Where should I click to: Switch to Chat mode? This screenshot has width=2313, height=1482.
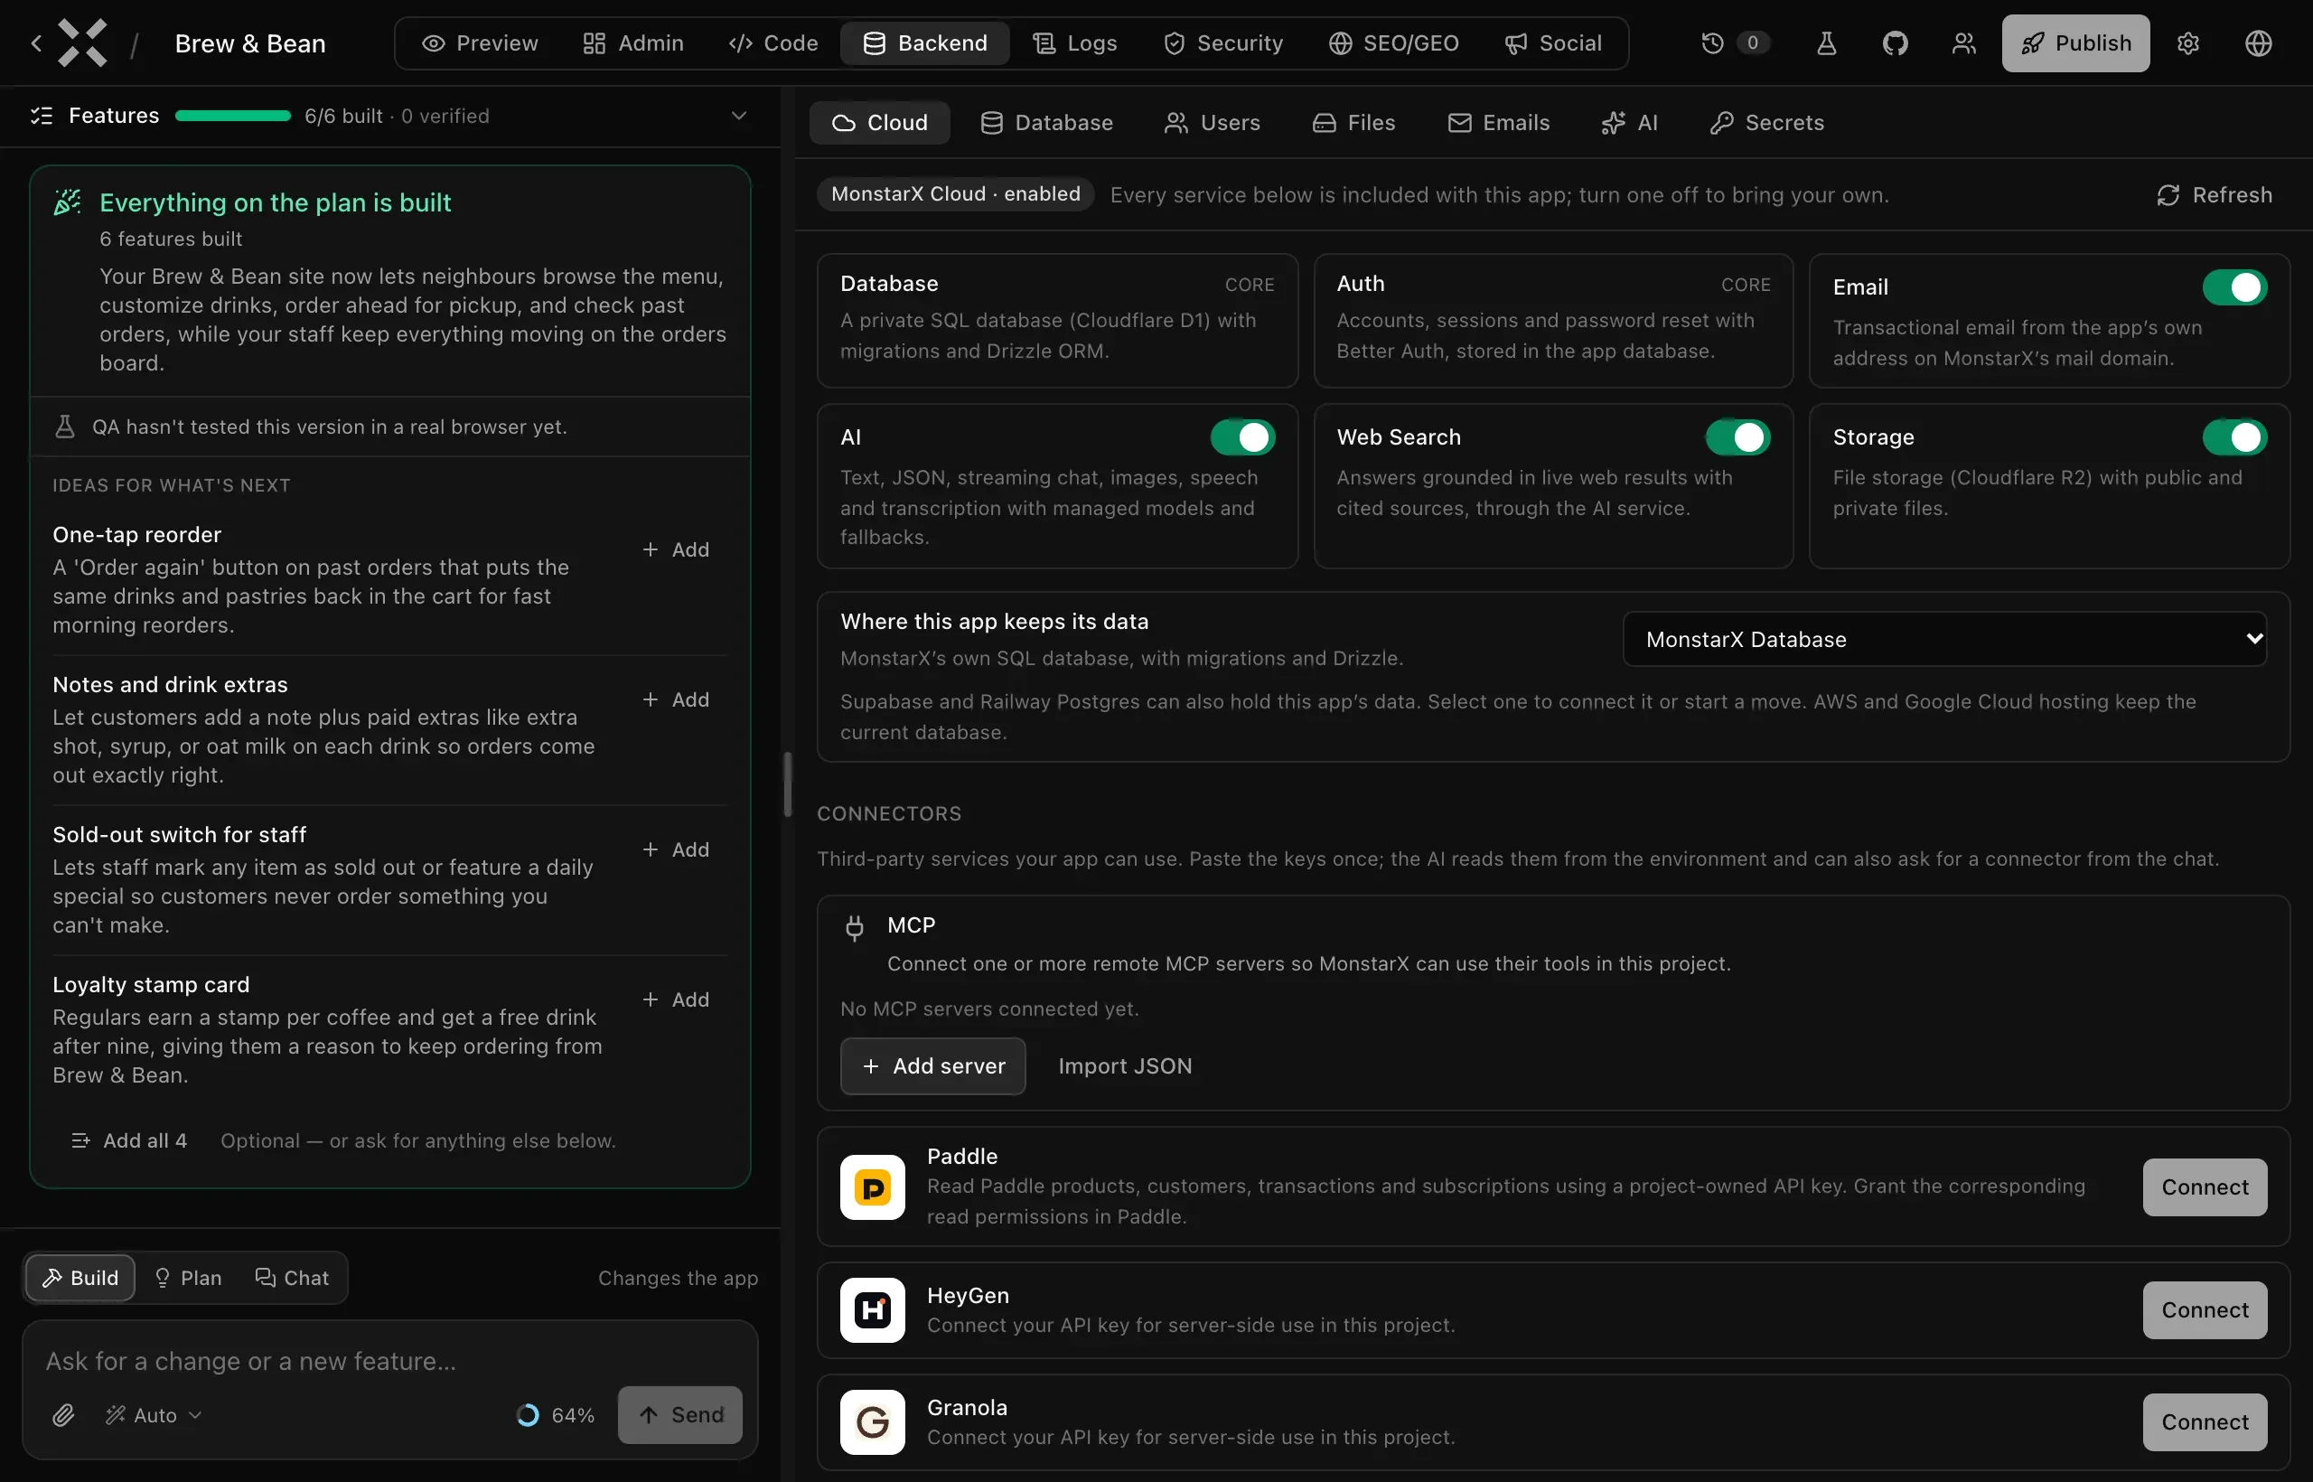point(292,1277)
